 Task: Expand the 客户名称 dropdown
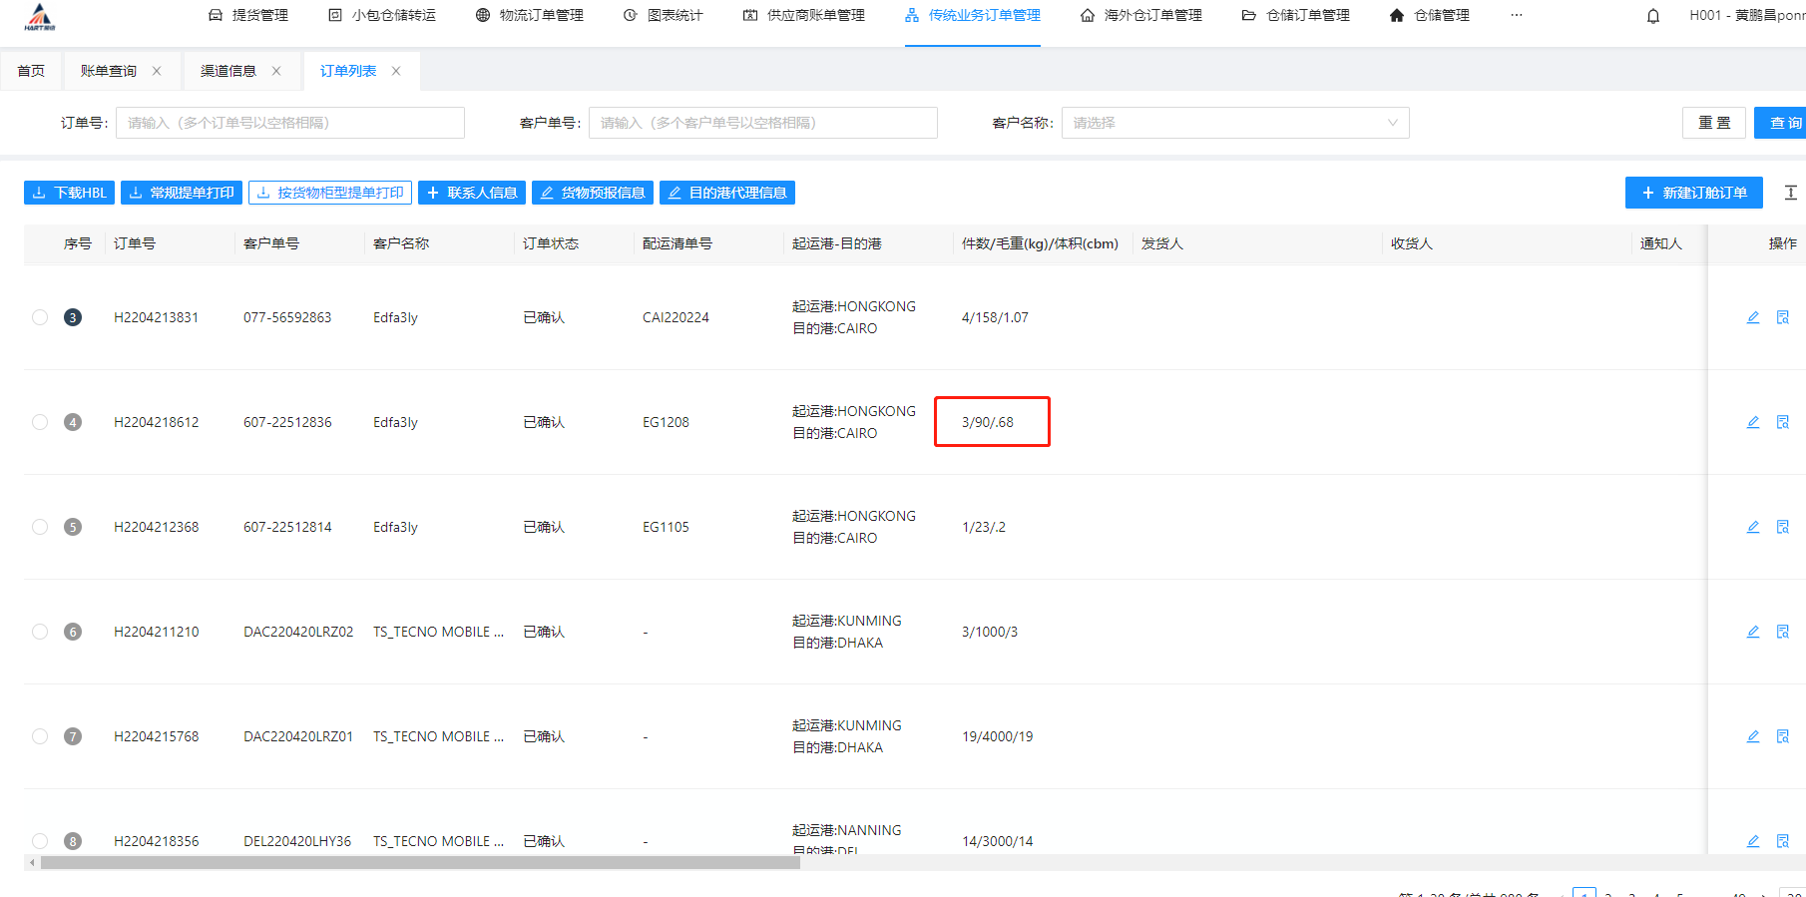(1234, 123)
